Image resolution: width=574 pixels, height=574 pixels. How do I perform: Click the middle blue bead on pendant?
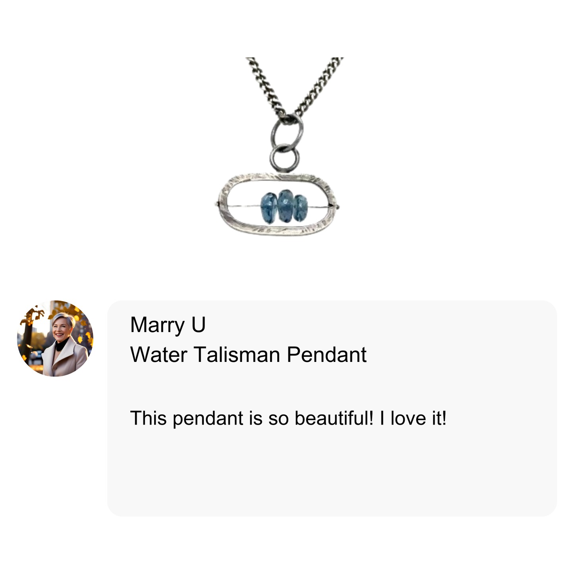tap(285, 205)
